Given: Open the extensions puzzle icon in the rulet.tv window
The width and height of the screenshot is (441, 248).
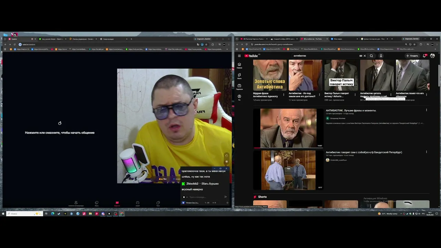Looking at the screenshot, I should click(213, 44).
